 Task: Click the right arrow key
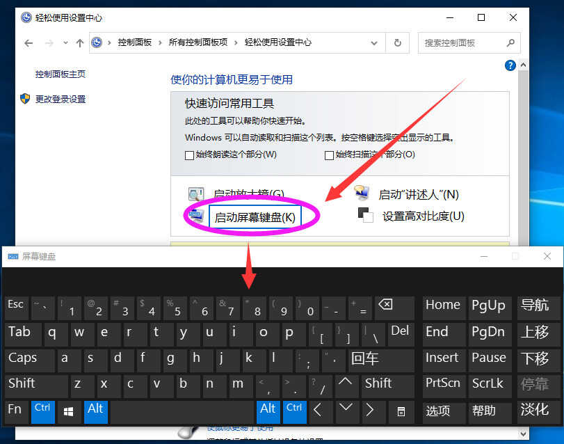[373, 413]
